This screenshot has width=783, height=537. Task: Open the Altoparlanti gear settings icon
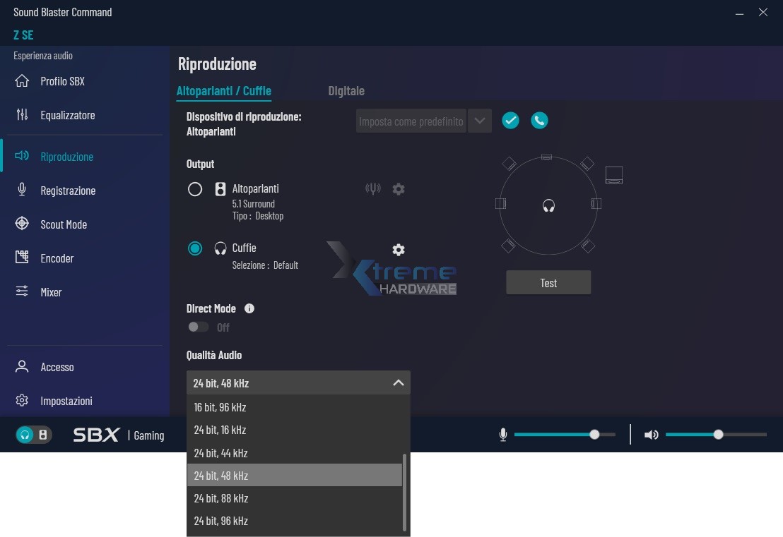pos(399,189)
